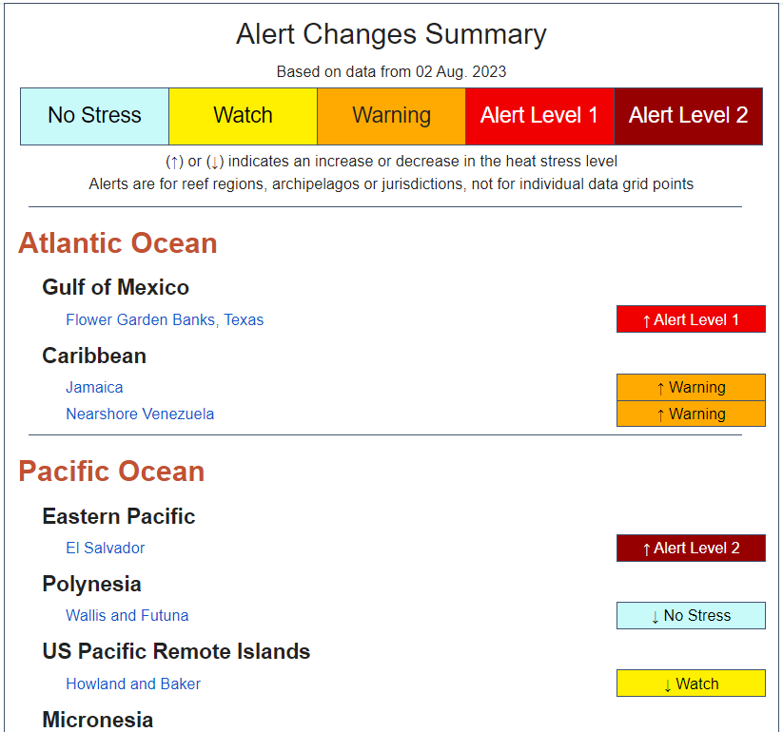Open Flower Garden Banks, Texas link
This screenshot has width=783, height=732.
tap(165, 319)
